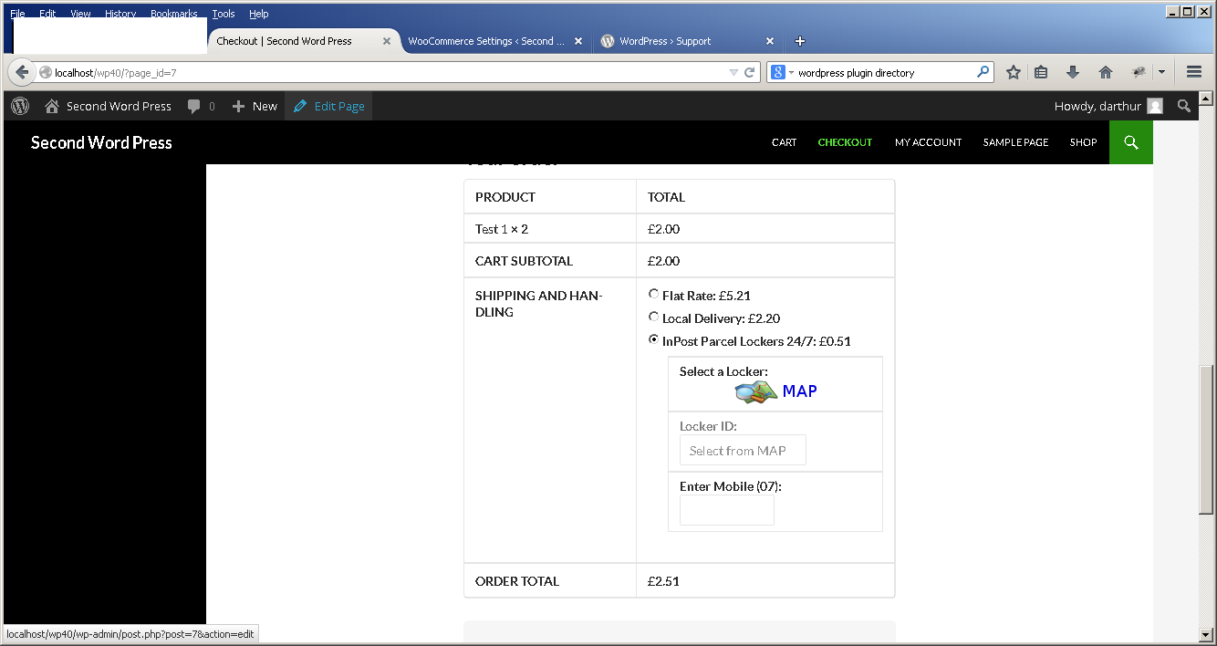Open the + New admin bar menu
The height and width of the screenshot is (646, 1217).
point(255,106)
